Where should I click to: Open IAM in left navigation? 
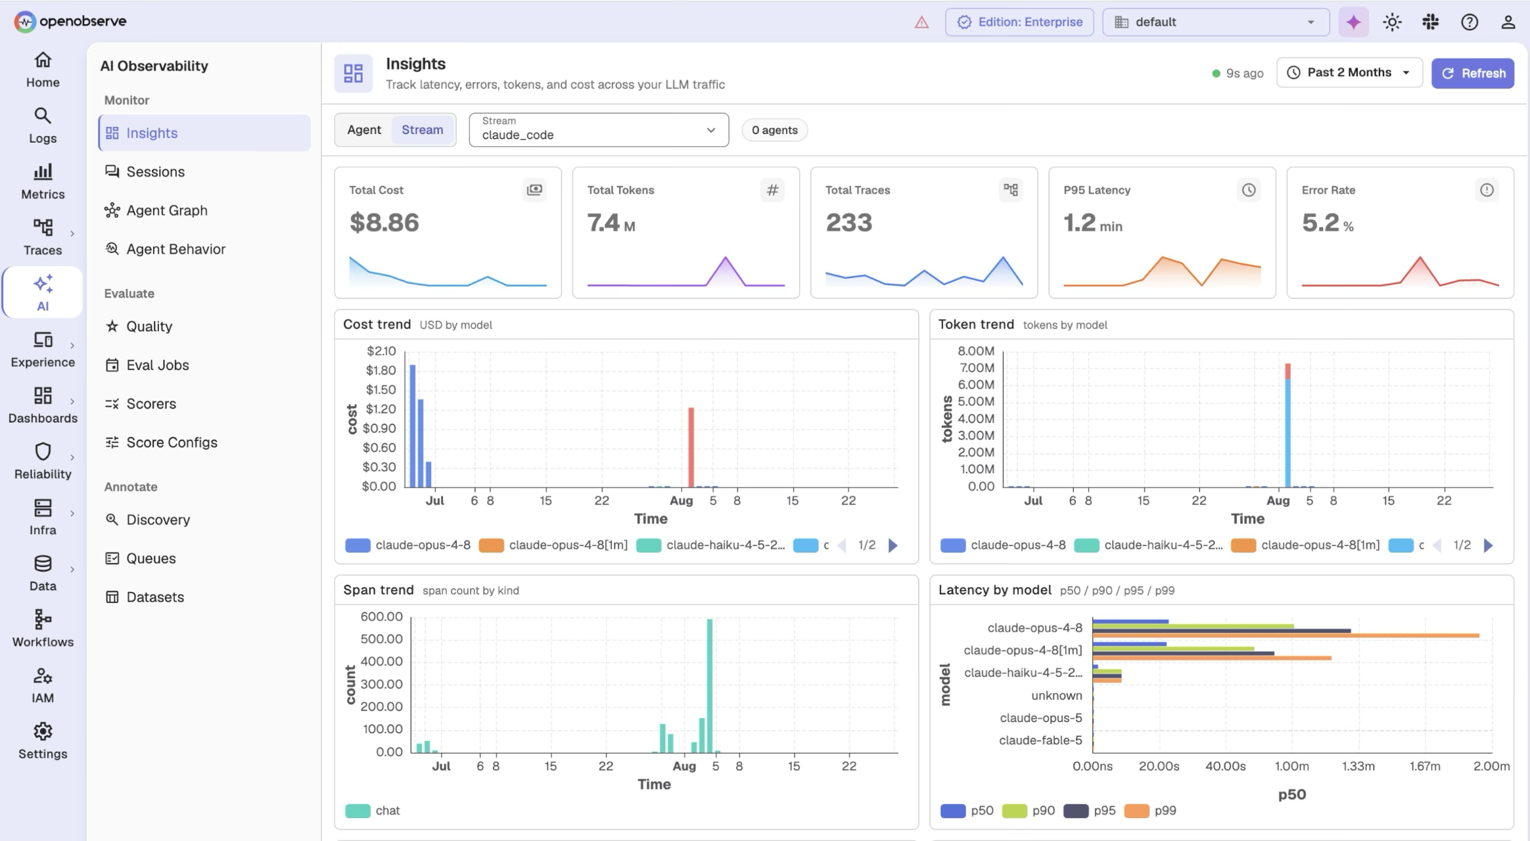(43, 685)
